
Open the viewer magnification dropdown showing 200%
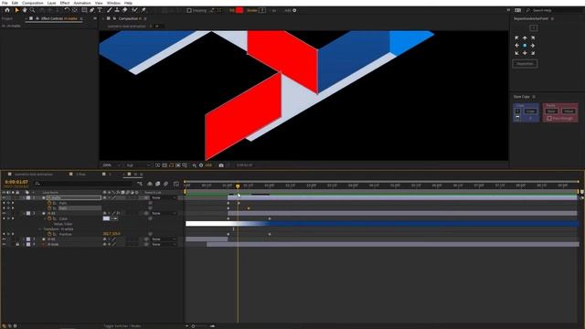[x=112, y=164]
